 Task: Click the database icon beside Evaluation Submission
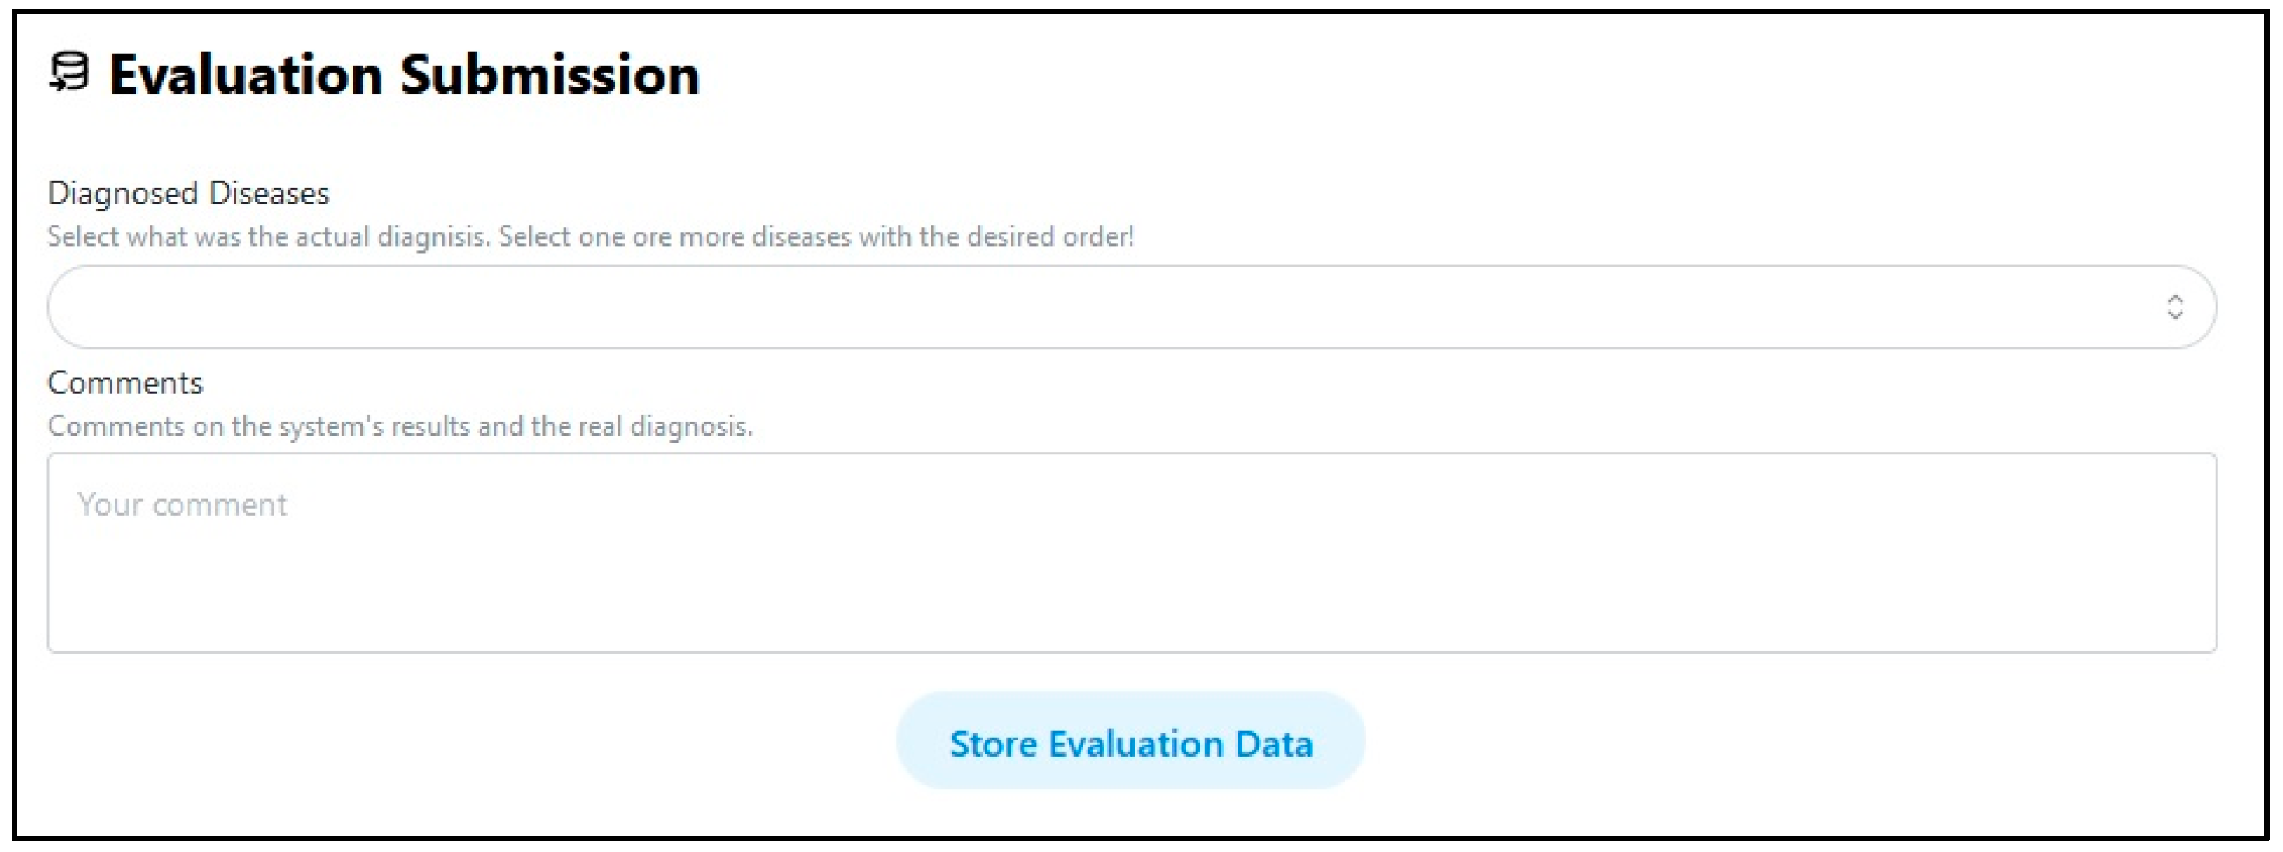68,72
